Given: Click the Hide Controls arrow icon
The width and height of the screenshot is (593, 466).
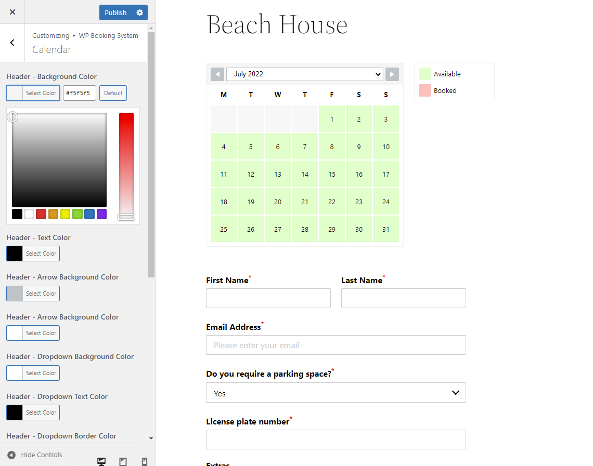Looking at the screenshot, I should click(12, 455).
